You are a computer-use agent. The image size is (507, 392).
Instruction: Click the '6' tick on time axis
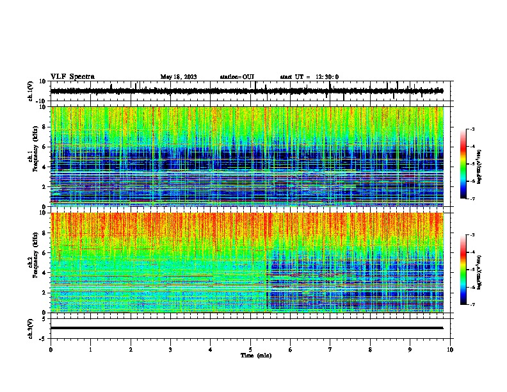(x=291, y=350)
